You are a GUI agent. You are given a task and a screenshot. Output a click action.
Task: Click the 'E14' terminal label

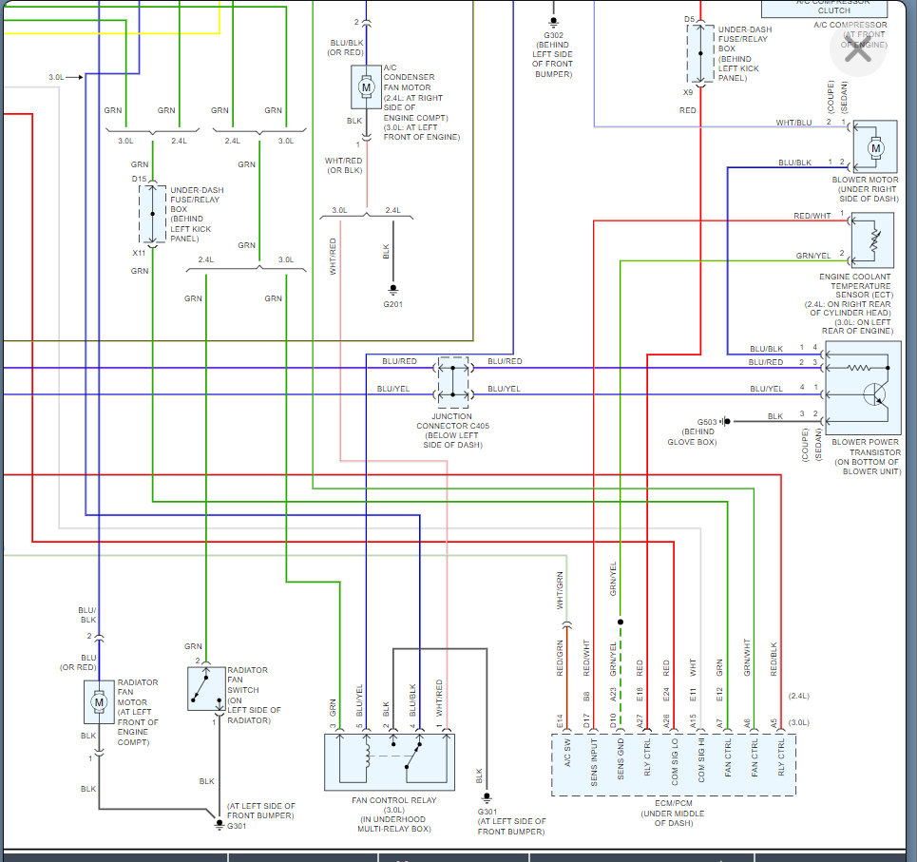(560, 720)
